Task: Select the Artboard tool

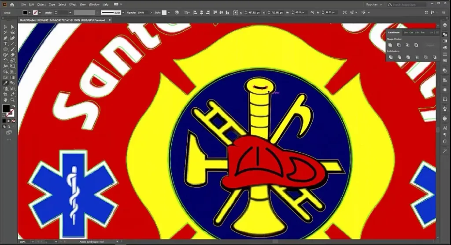Action: [x=5, y=94]
